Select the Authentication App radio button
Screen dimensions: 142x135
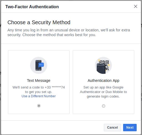click(104, 106)
